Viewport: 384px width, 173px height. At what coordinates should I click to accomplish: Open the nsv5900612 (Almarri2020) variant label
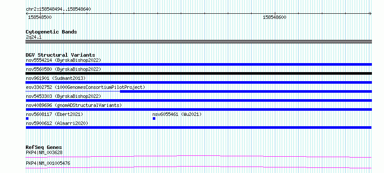coord(57,123)
